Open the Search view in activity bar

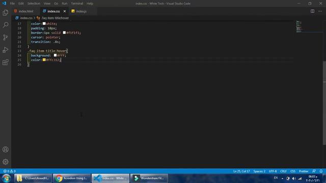click(x=6, y=25)
